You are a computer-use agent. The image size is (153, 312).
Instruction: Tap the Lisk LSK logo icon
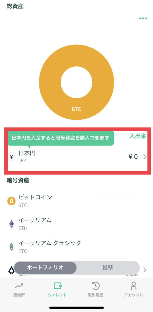click(x=11, y=270)
